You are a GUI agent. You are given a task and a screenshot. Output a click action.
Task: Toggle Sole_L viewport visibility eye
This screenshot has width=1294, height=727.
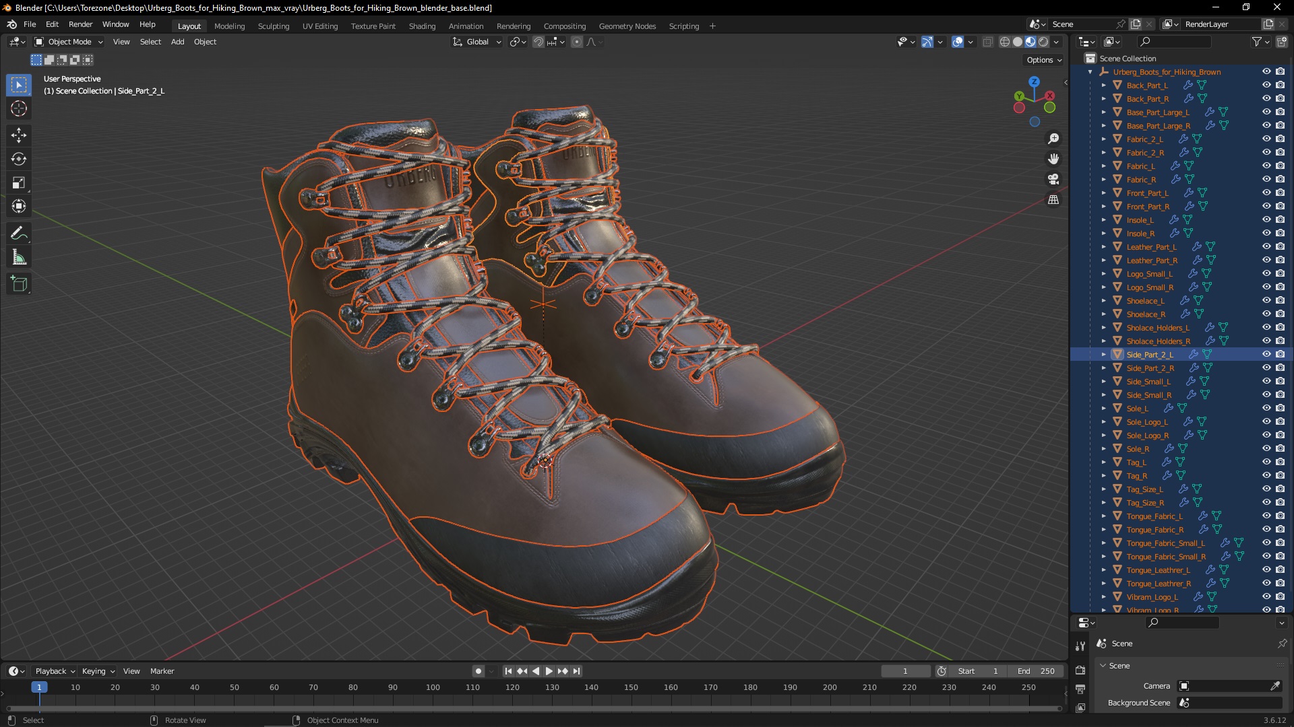[x=1266, y=408]
